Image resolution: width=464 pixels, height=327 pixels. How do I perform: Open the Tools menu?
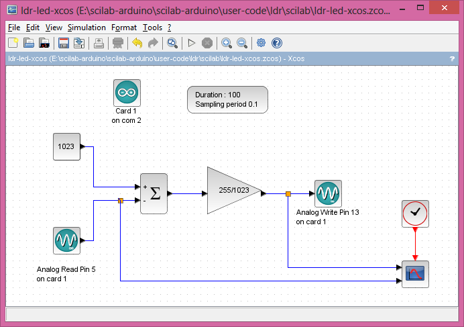pyautogui.click(x=152, y=28)
